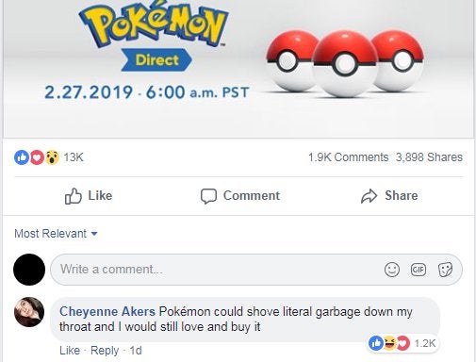
Task: Open the sticker picker in the comment box
Action: tap(445, 270)
